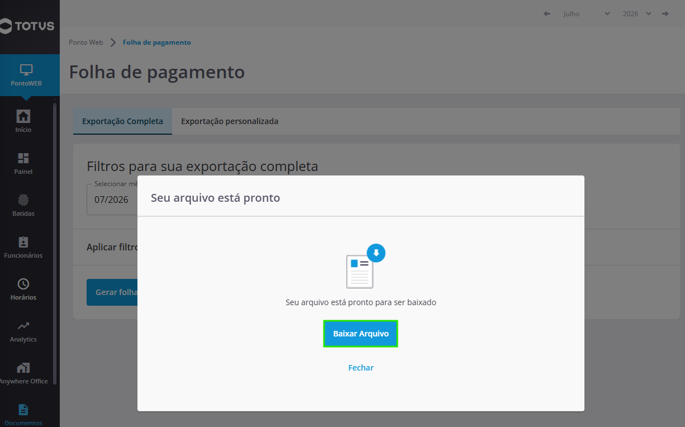Open Anywhere Office icon
The height and width of the screenshot is (427, 685).
23,368
